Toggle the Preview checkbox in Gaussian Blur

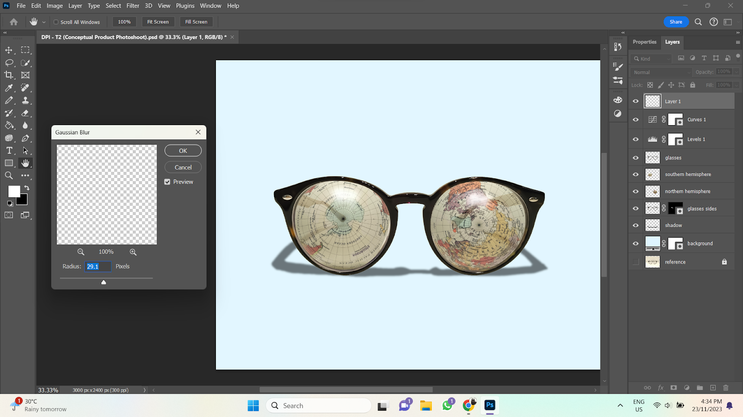pos(167,182)
